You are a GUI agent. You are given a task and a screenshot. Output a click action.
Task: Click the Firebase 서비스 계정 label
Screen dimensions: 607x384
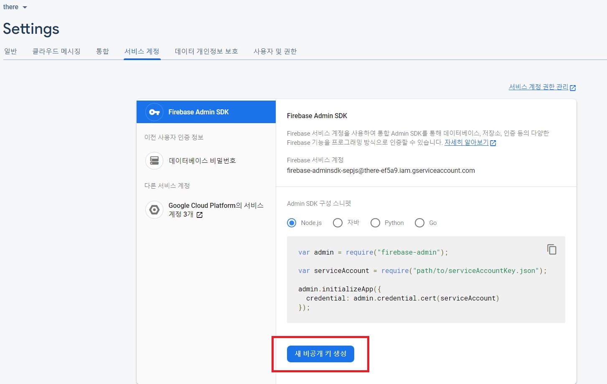point(315,160)
